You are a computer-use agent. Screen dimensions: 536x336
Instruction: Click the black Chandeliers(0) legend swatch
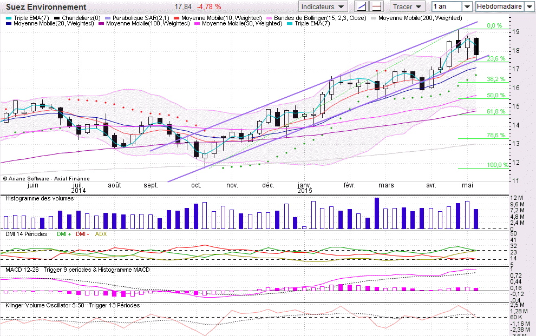pos(57,18)
